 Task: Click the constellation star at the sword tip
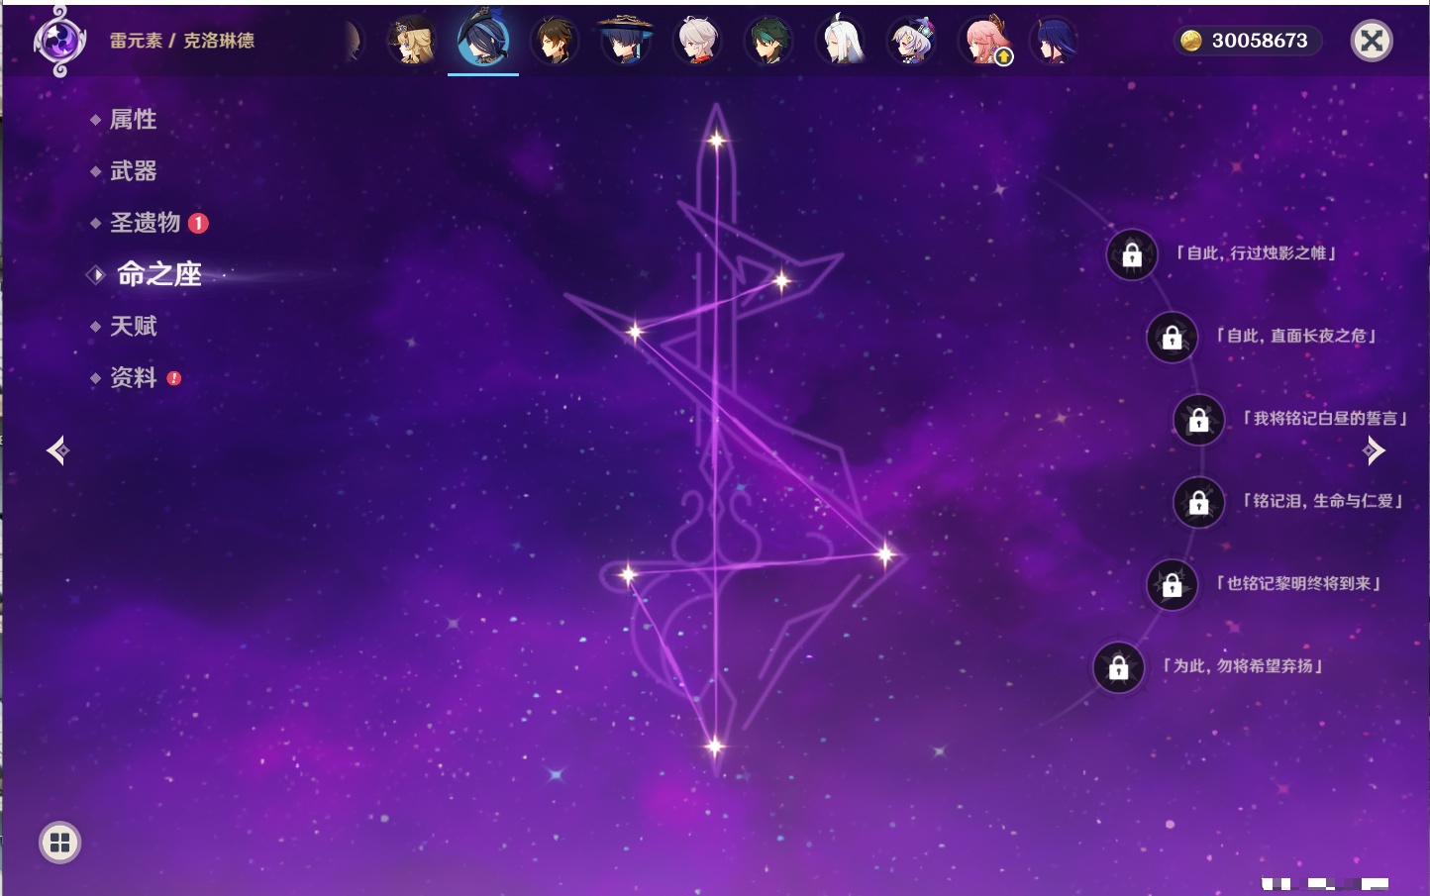click(x=716, y=141)
